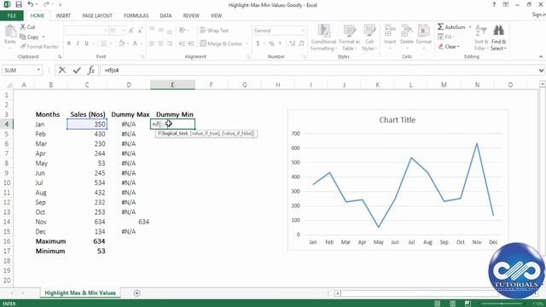Select the Dummy Max header cell
This screenshot has width=546, height=307.
click(x=130, y=114)
